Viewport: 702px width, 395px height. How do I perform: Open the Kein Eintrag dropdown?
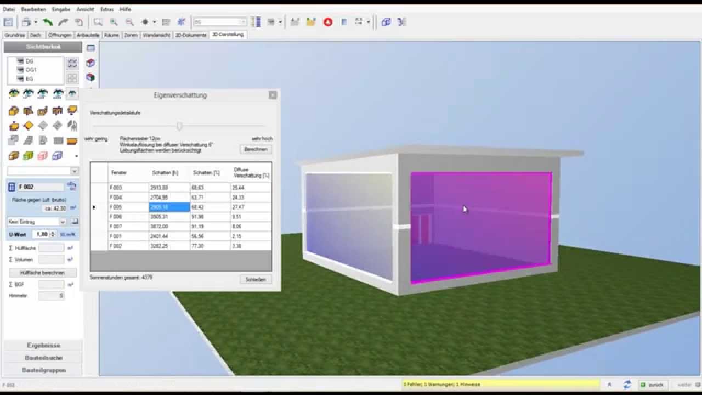pos(62,222)
